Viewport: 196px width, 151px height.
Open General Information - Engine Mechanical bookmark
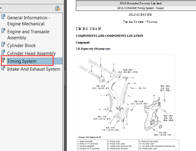pos(29,21)
